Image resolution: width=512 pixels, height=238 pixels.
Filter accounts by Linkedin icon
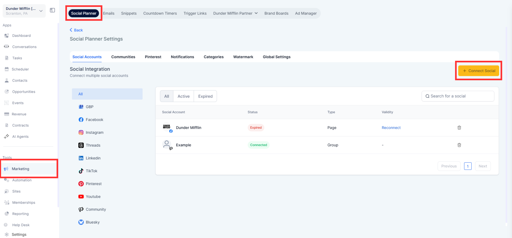click(81, 158)
